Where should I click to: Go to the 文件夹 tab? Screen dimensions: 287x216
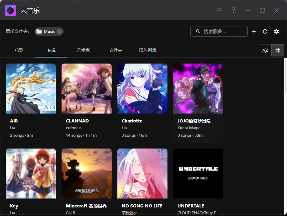[x=116, y=50]
